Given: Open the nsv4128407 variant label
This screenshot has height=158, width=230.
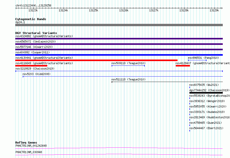Looking at the screenshot, I should [203, 63].
